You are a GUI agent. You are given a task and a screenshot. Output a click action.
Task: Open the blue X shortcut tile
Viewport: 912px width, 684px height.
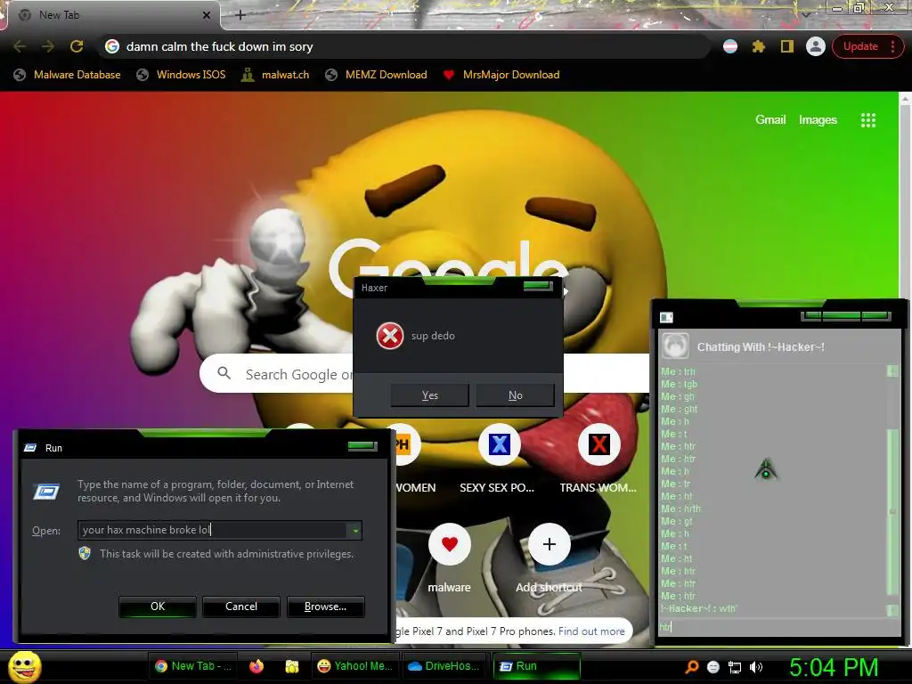point(499,444)
